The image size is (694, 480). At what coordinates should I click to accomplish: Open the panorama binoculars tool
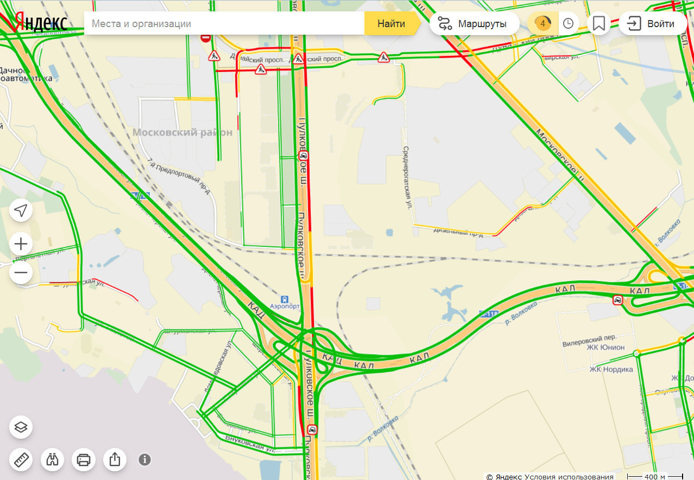pyautogui.click(x=52, y=460)
